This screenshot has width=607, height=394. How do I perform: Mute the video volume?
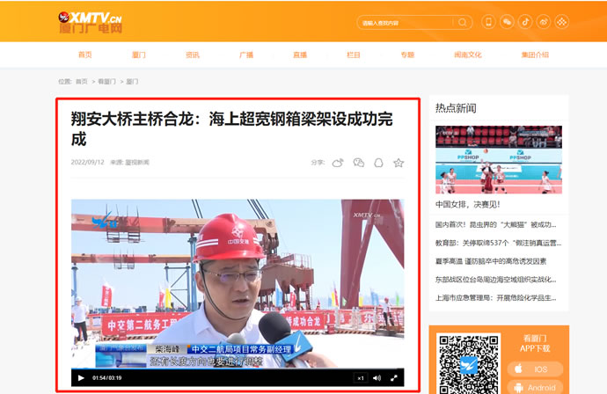click(377, 377)
